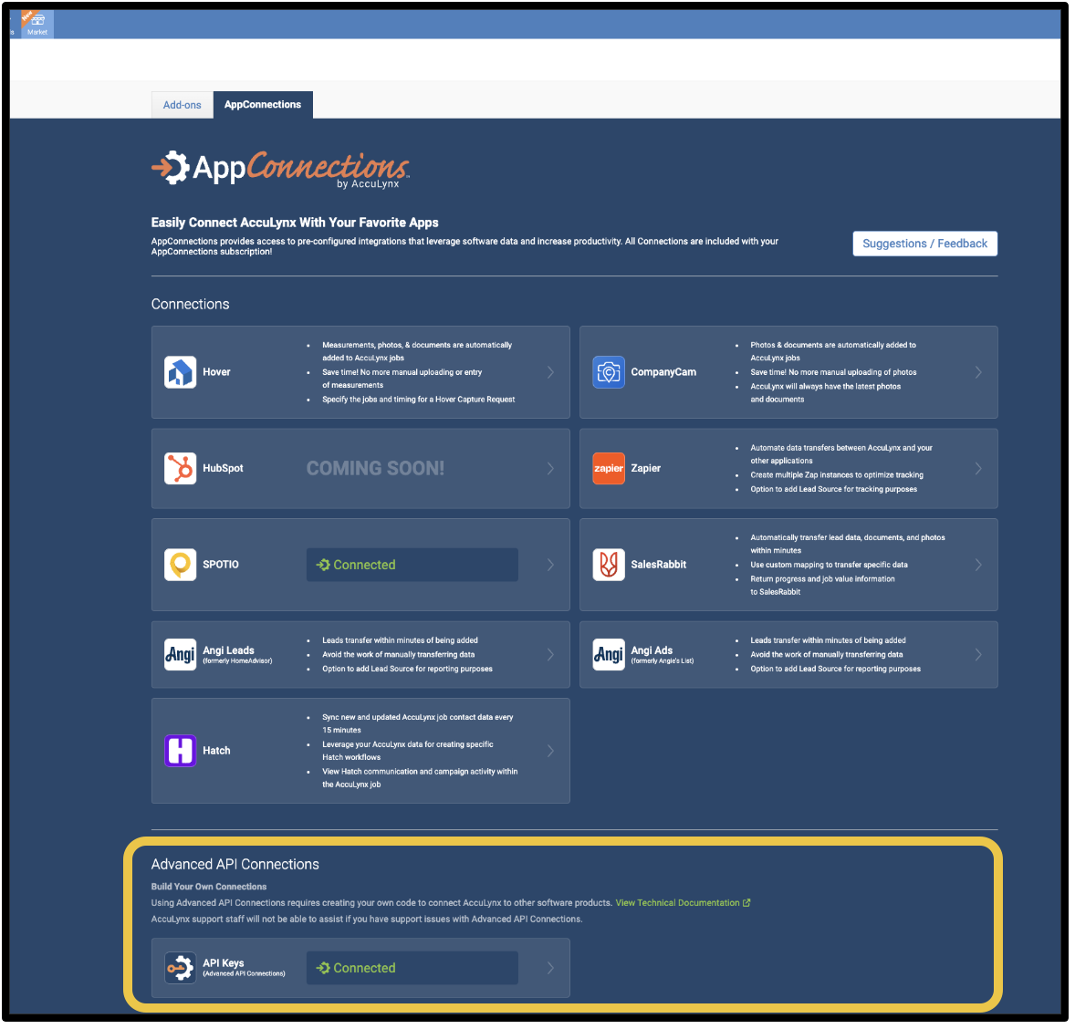Click the CompanyCam connection name
Viewport: 1075px width, 1029px height.
click(x=665, y=374)
